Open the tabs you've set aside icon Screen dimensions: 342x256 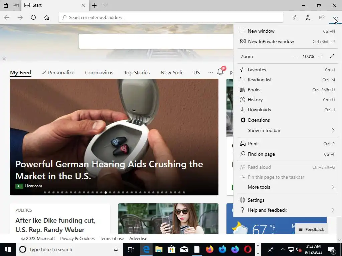pyautogui.click(x=5, y=5)
